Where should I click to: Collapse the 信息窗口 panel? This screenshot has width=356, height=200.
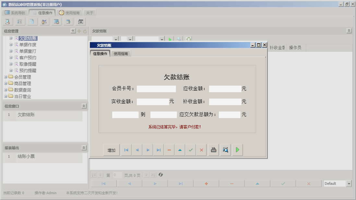coord(84,106)
